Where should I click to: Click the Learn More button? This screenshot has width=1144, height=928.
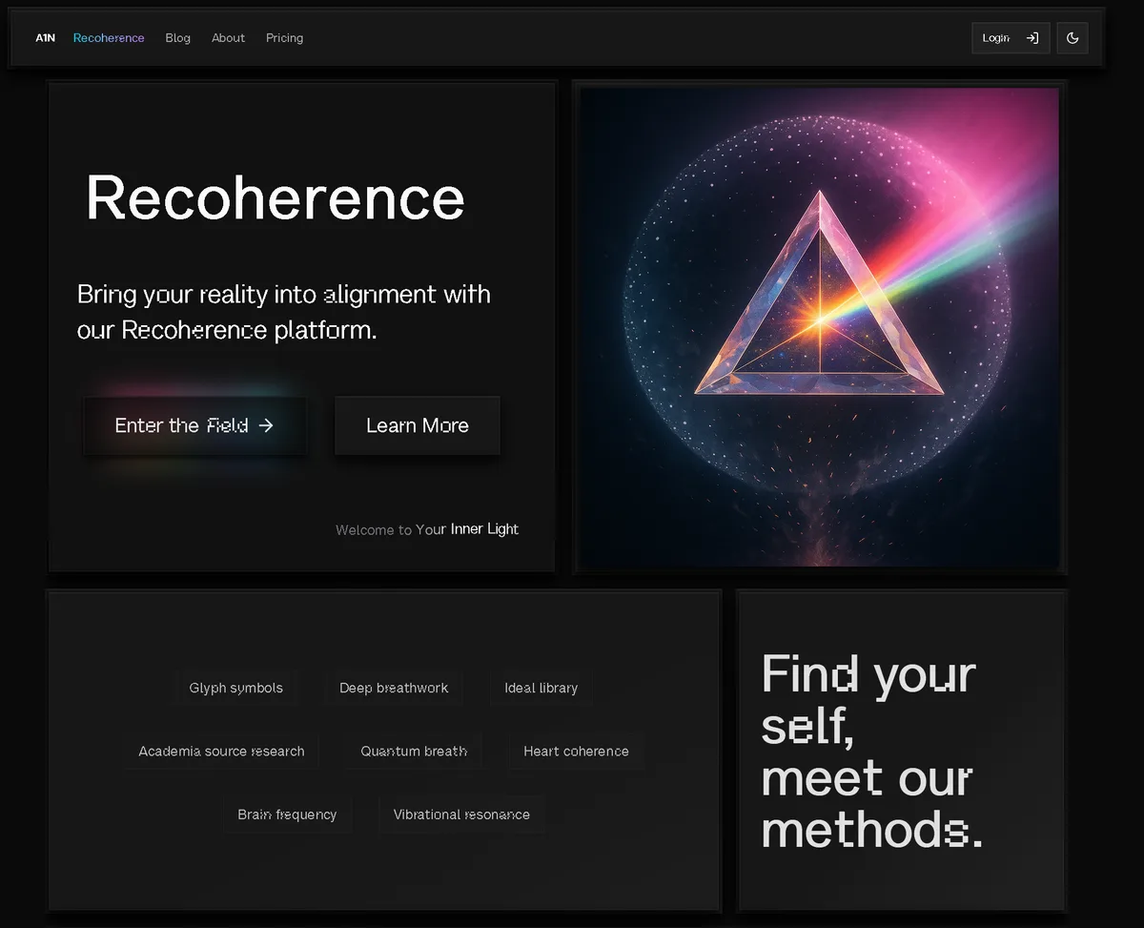click(x=418, y=425)
